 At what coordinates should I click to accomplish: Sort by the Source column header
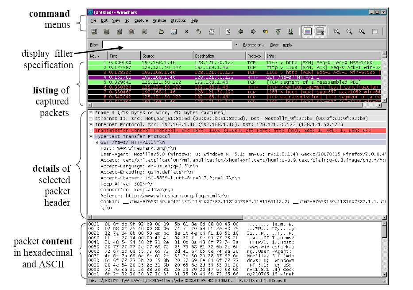tap(167, 56)
